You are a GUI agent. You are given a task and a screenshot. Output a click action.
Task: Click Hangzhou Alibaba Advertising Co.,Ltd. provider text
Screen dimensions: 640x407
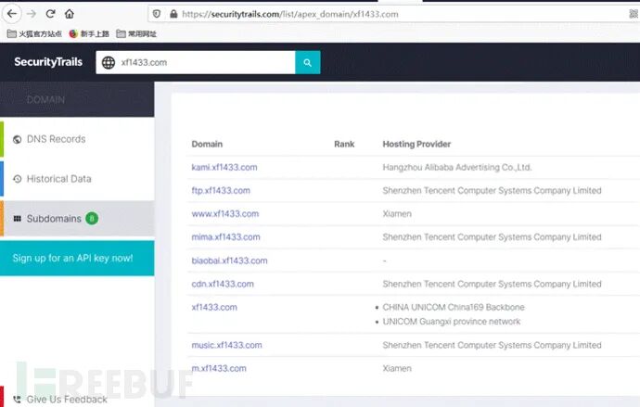pos(456,167)
